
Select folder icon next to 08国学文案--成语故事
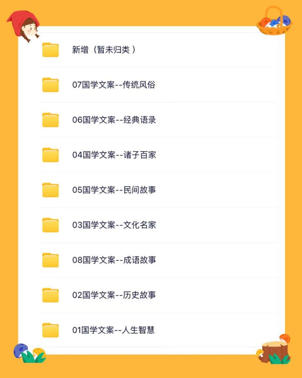(x=51, y=260)
